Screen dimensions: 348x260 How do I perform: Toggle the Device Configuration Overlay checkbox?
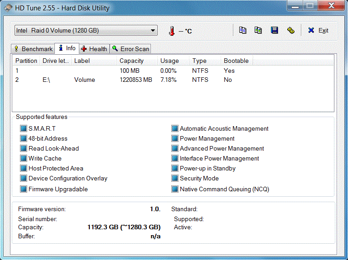pos(23,178)
